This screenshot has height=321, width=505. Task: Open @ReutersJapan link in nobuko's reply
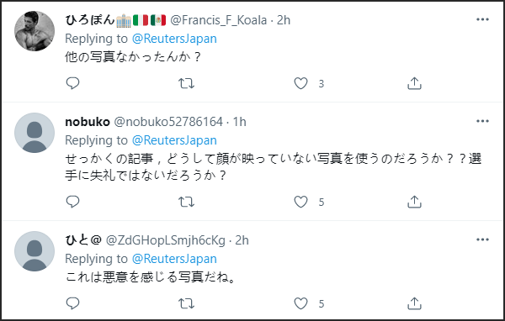[174, 140]
